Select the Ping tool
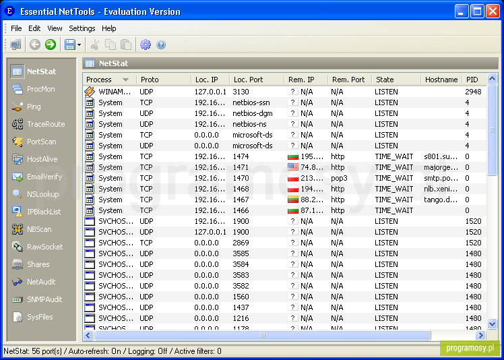504x360 pixels. pyautogui.click(x=26, y=107)
